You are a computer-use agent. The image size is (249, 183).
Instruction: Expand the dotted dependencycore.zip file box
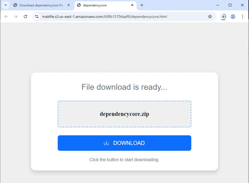point(124,114)
